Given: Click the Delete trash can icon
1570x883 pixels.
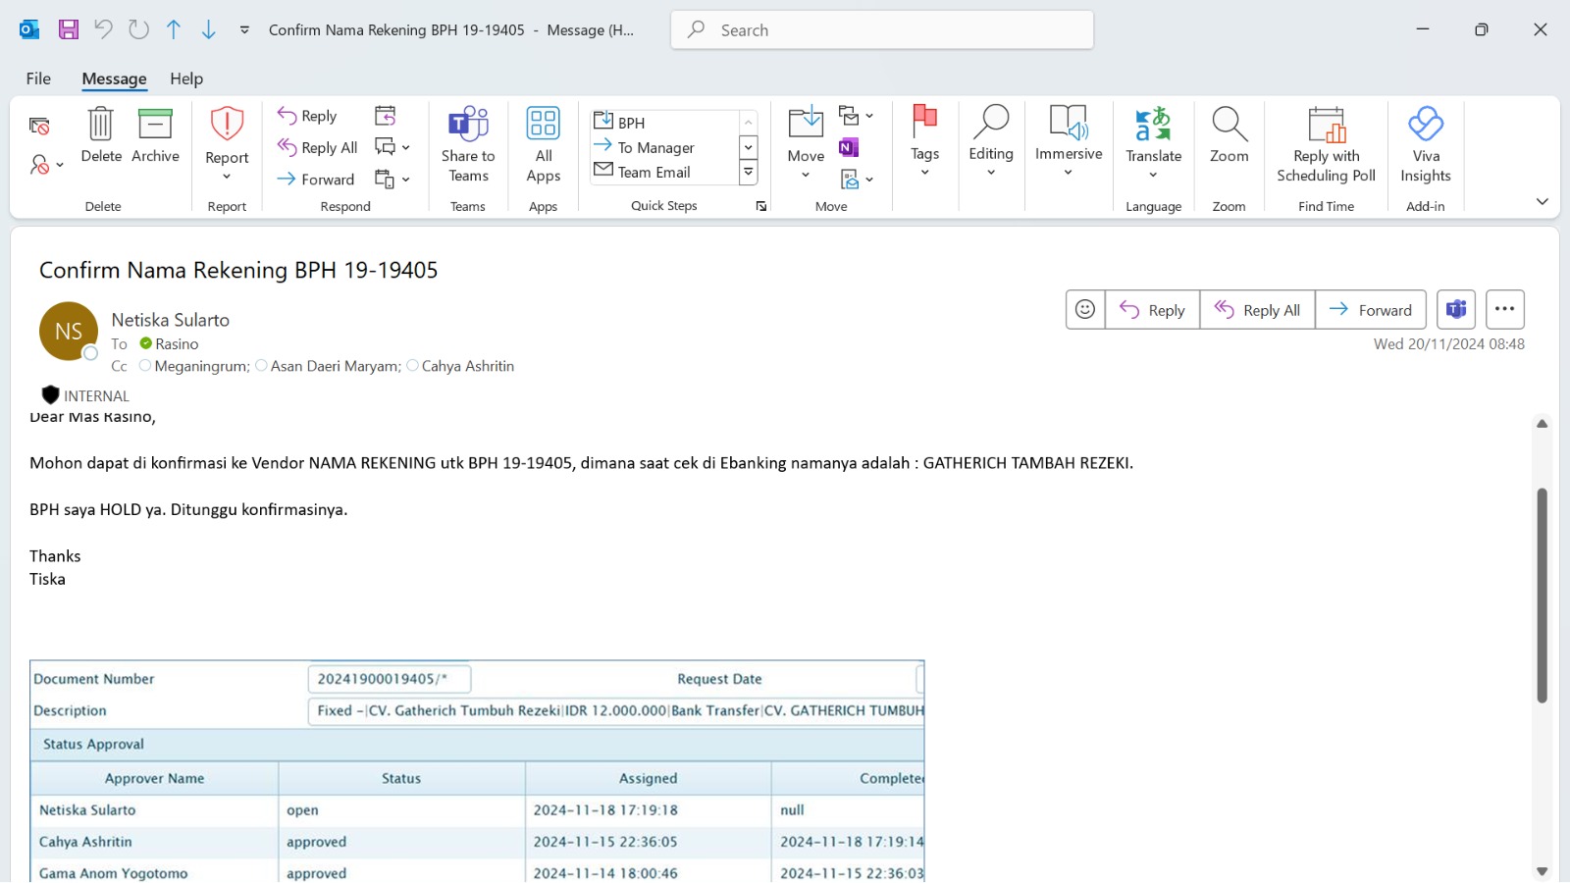Looking at the screenshot, I should [x=101, y=126].
